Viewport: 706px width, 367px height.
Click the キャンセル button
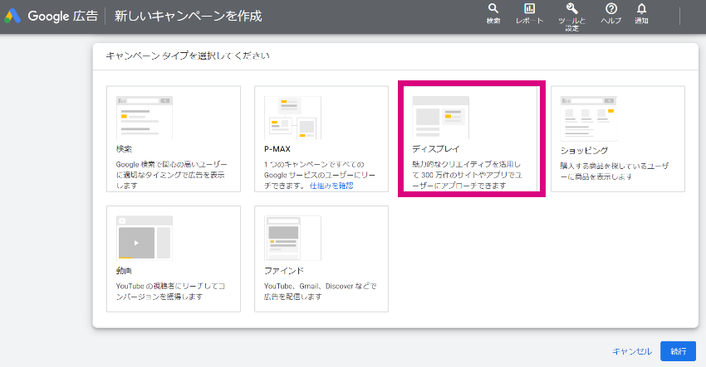pyautogui.click(x=632, y=351)
